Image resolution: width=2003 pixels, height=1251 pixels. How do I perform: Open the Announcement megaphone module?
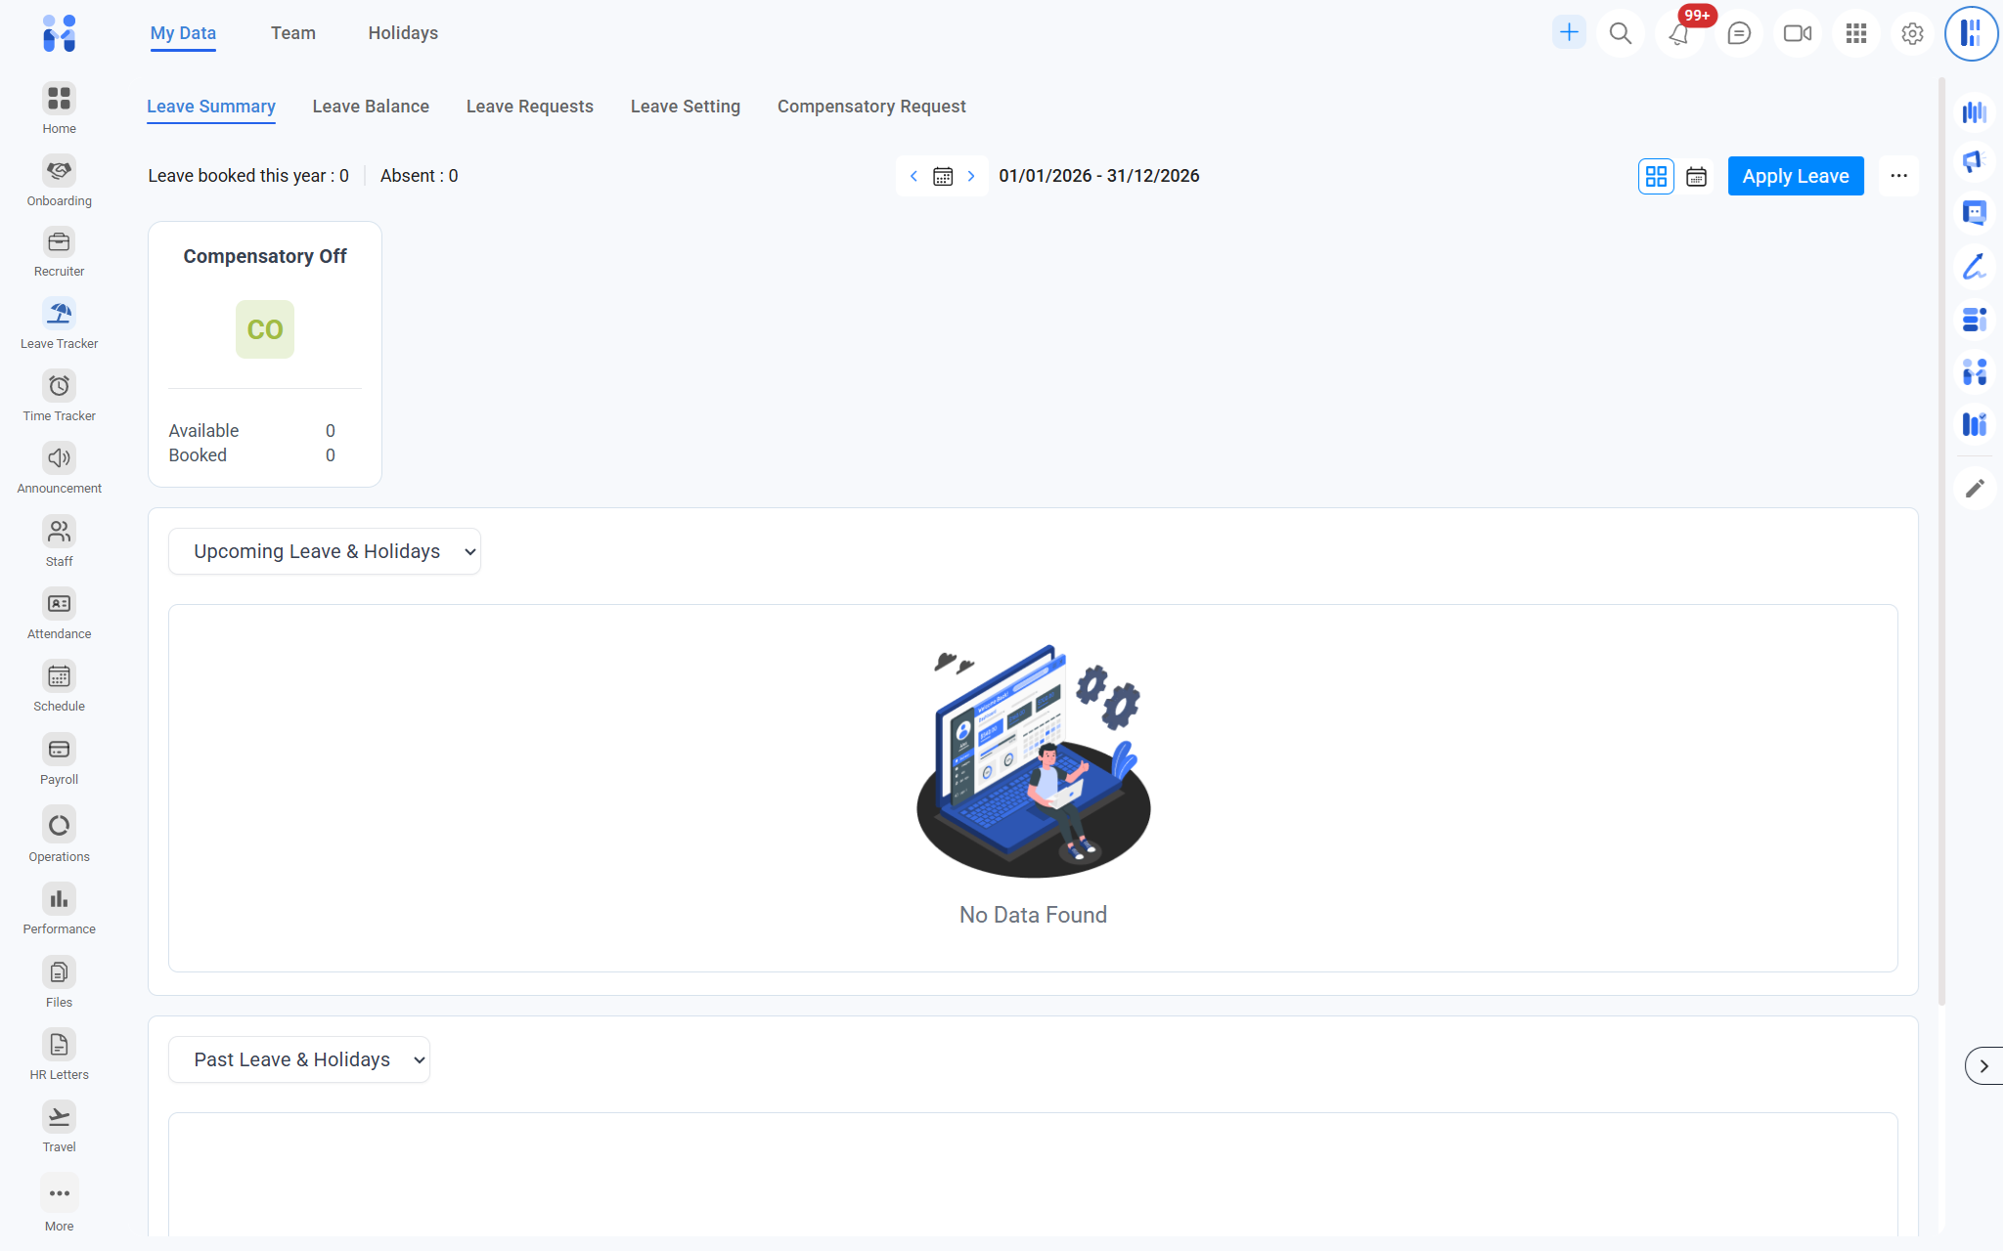(x=59, y=459)
